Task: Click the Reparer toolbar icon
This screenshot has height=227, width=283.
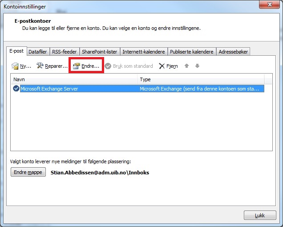Action: [x=40, y=66]
